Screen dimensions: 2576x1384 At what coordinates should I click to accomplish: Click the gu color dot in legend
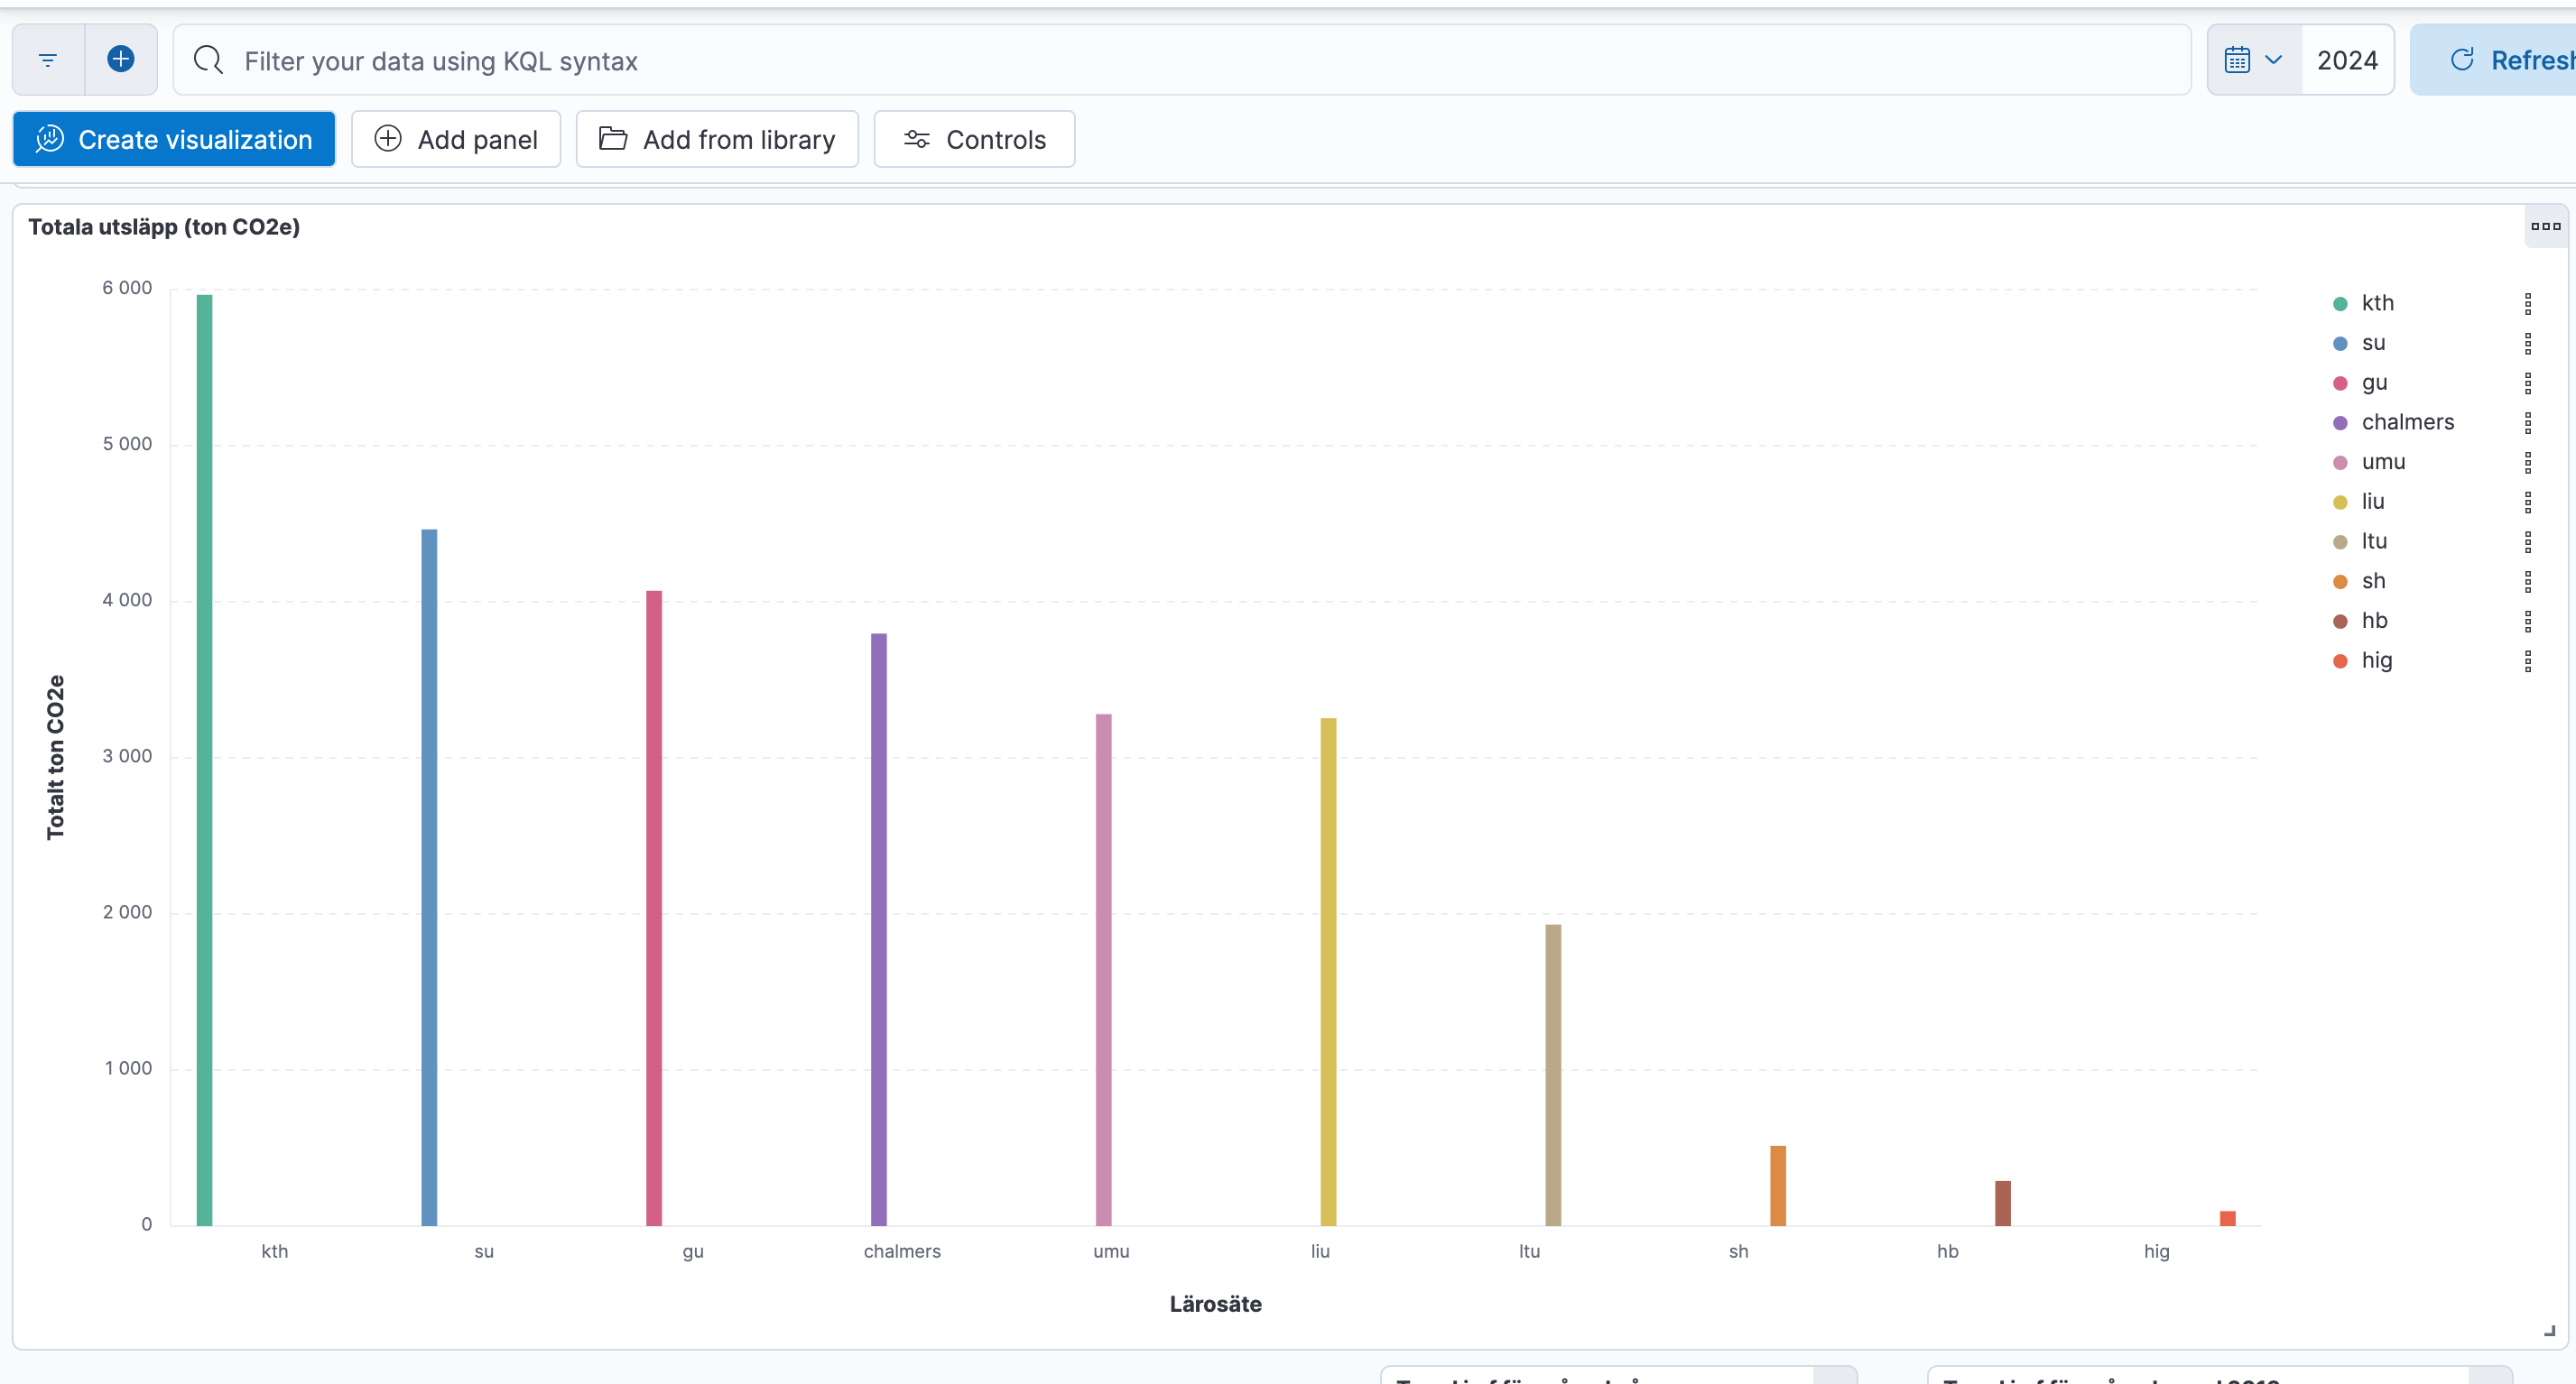pyautogui.click(x=2340, y=383)
